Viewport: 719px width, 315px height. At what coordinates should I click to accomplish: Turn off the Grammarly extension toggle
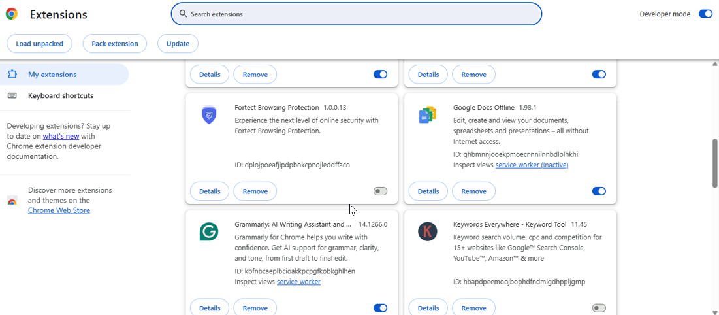[x=380, y=308]
